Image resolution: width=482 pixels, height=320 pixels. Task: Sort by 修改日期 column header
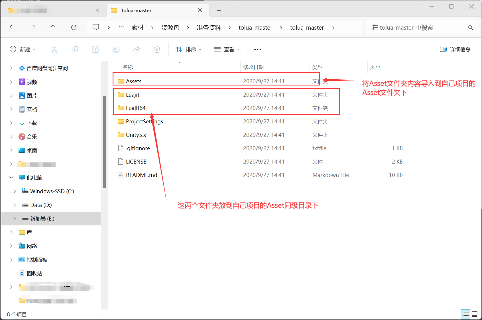point(253,67)
